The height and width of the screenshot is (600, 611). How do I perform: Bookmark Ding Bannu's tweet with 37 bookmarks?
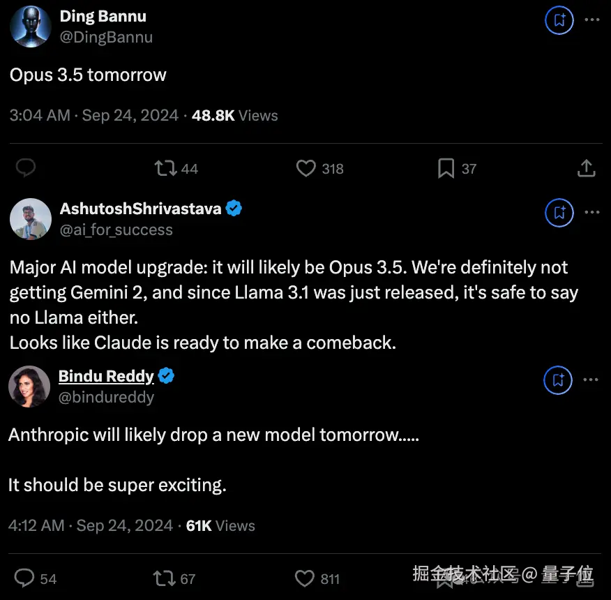pyautogui.click(x=446, y=168)
